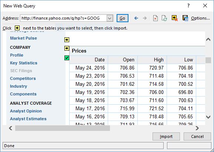Click the Stop page loading icon
This screenshot has height=152, width=214.
click(x=155, y=18)
